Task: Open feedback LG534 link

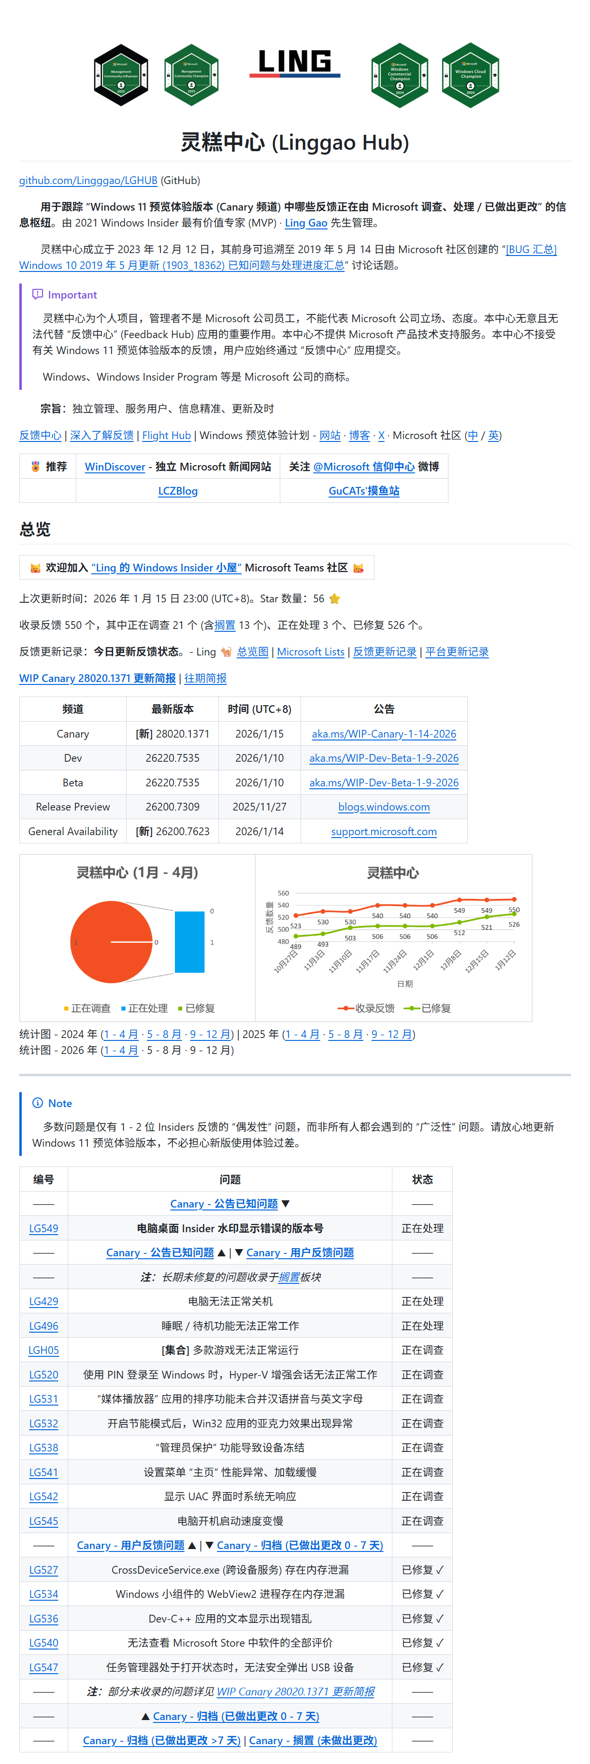Action: click(43, 1594)
